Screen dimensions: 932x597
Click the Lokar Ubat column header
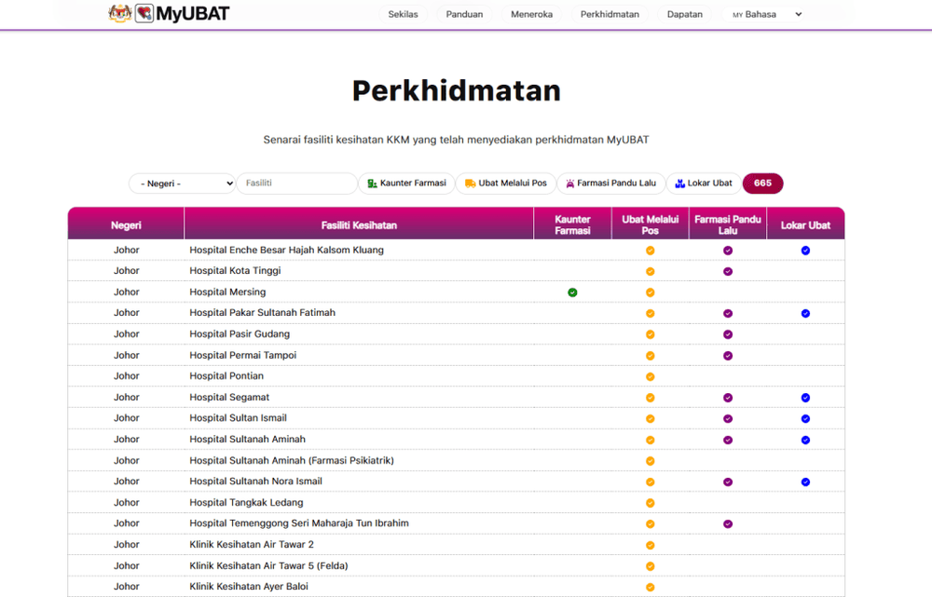pos(805,225)
